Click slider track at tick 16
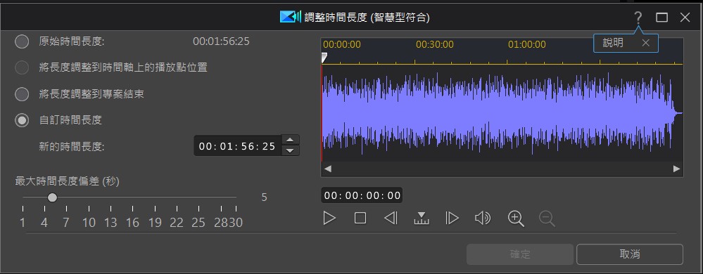Screen dimensions: 703x274 (x=133, y=197)
